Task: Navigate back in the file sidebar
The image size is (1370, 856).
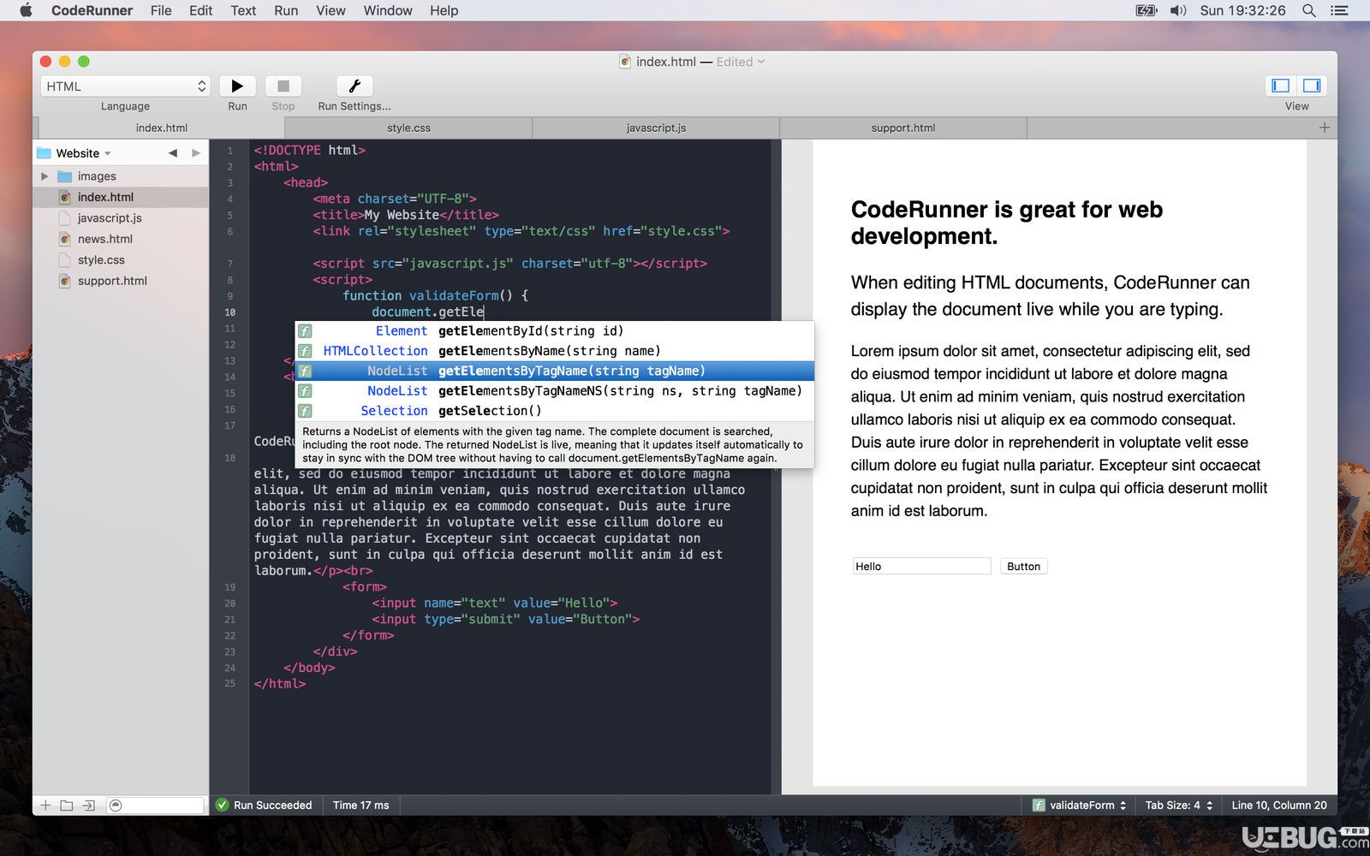Action: click(173, 153)
